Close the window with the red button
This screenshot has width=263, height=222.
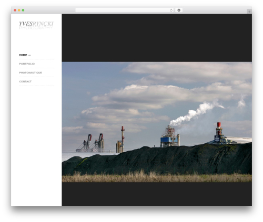coord(15,10)
